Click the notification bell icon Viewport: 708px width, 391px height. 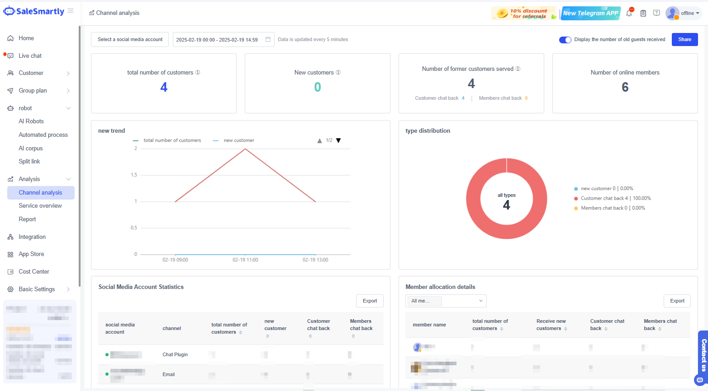pos(629,13)
